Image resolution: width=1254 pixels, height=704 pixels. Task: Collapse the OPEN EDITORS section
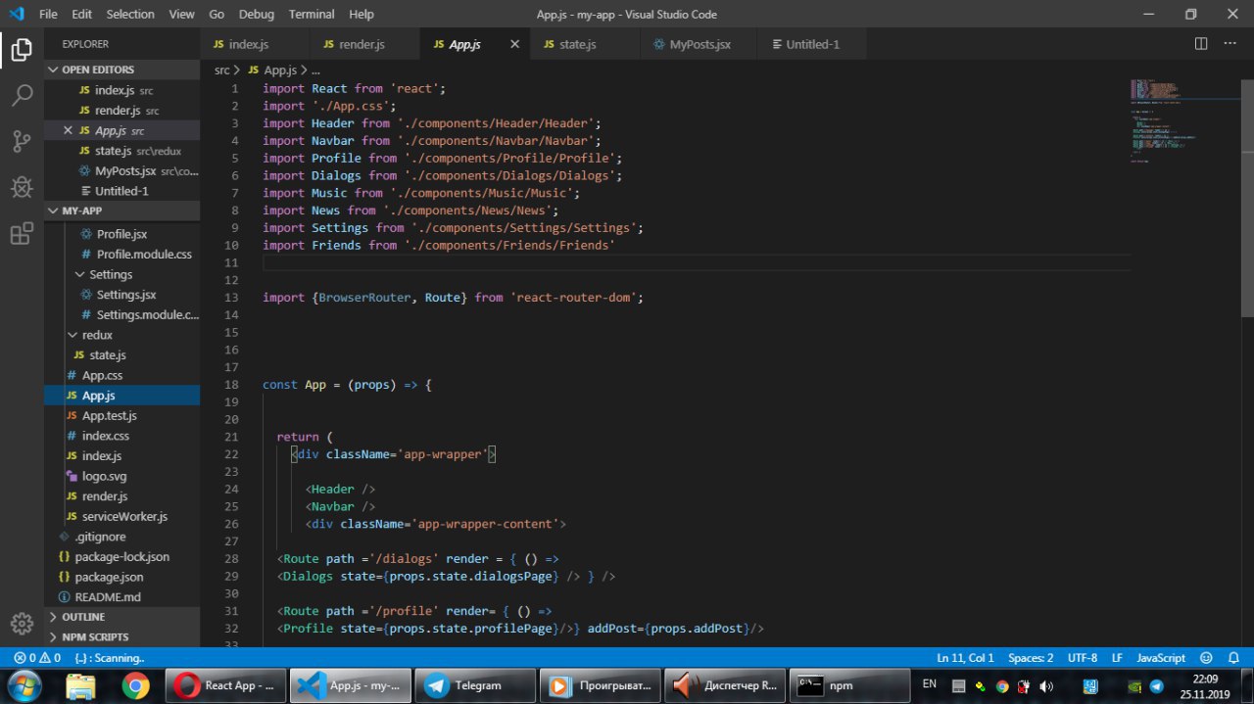click(98, 70)
